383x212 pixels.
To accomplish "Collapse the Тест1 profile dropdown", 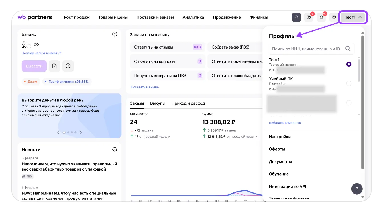I will tap(353, 17).
